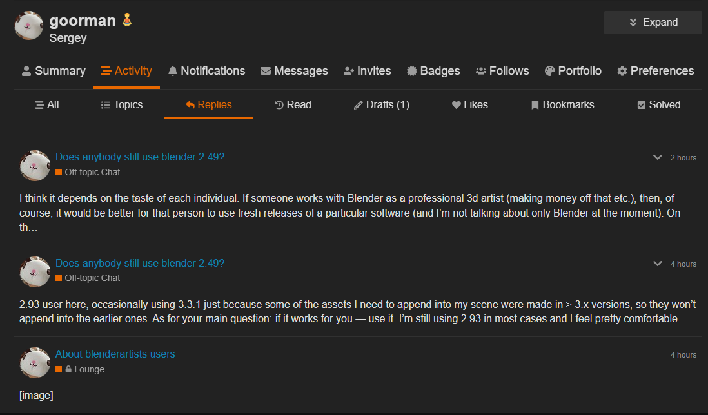Open the Invites tab
The image size is (708, 415).
(x=367, y=71)
